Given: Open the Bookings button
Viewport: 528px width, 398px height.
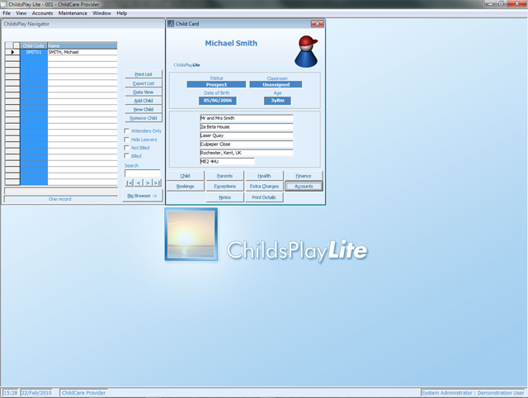Looking at the screenshot, I should pos(185,186).
